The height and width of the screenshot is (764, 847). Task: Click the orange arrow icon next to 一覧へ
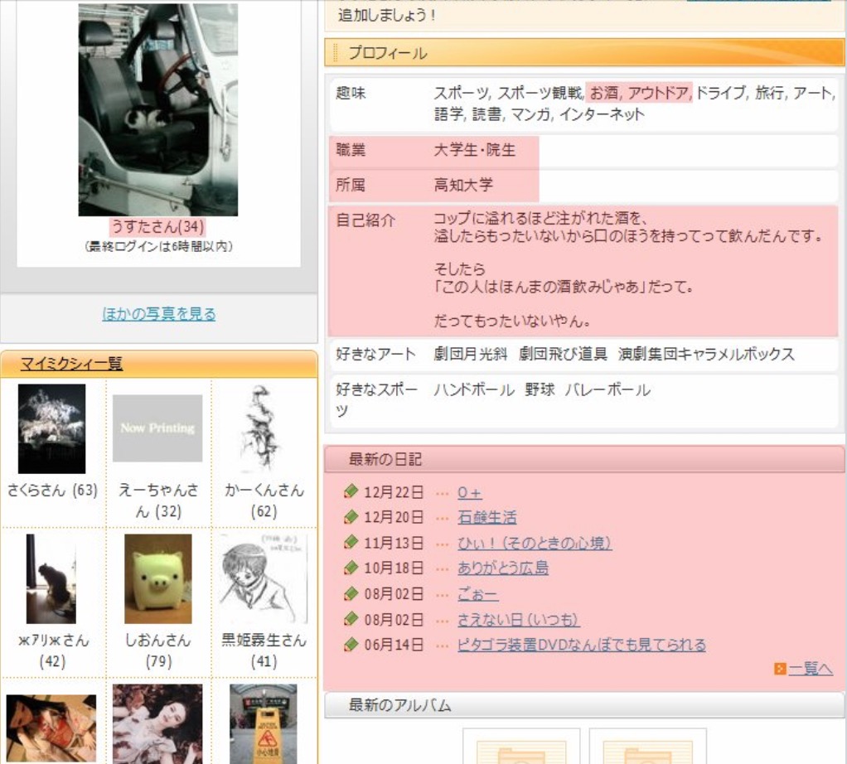click(780, 669)
